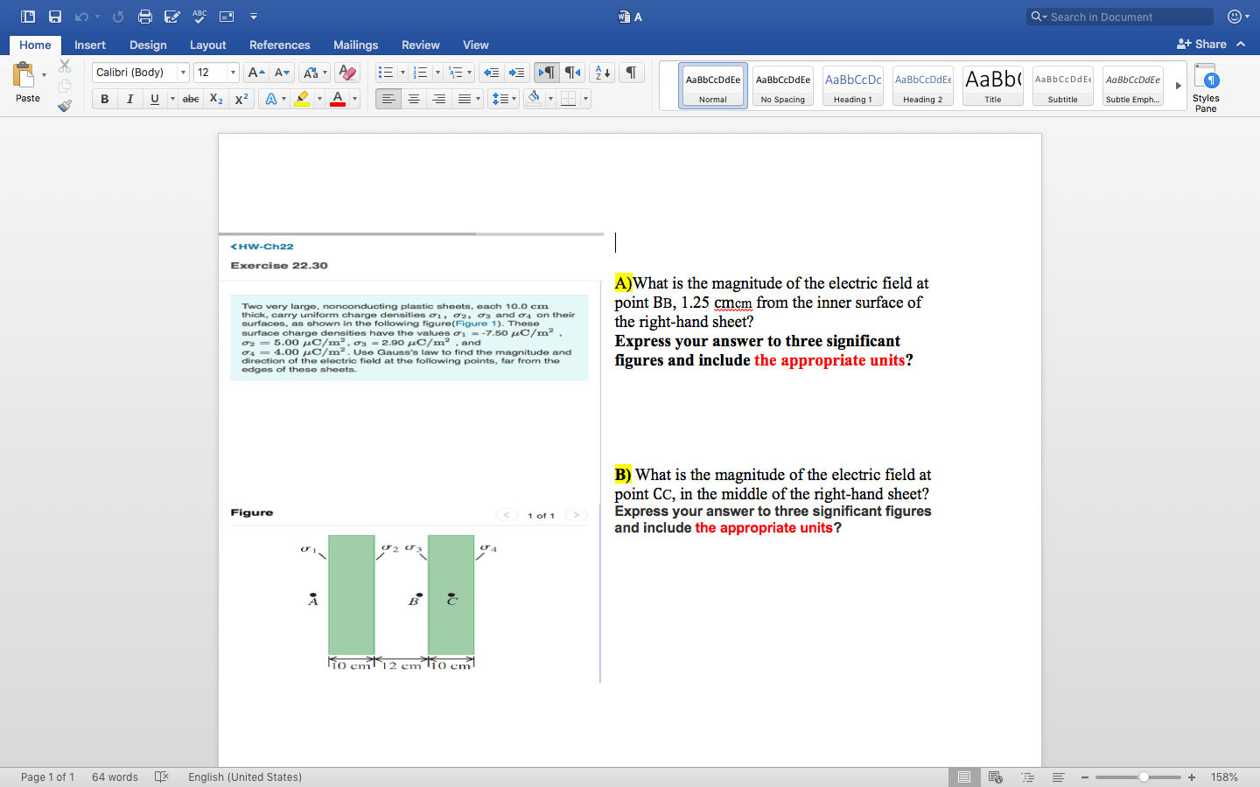Open the font size dropdown
Viewport: 1260px width, 787px height.
pyautogui.click(x=233, y=73)
